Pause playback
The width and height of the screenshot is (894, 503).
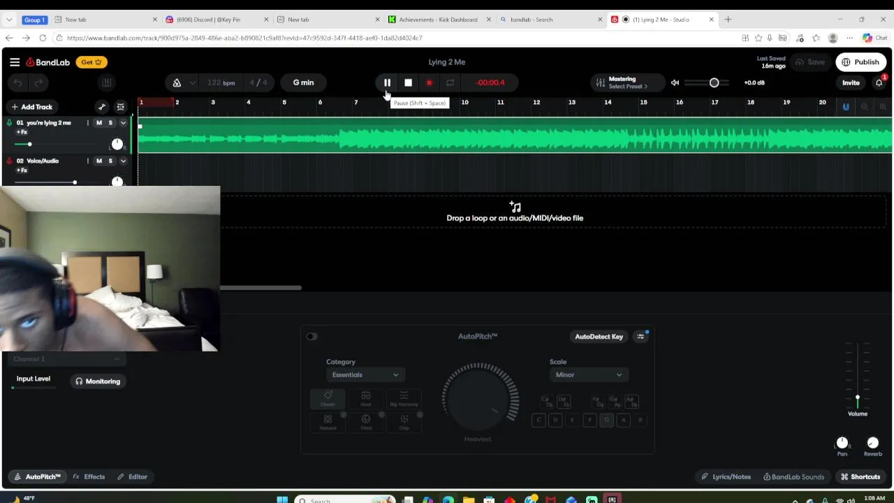[x=387, y=82]
